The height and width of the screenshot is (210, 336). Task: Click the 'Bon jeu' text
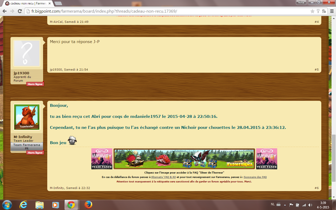click(58, 143)
